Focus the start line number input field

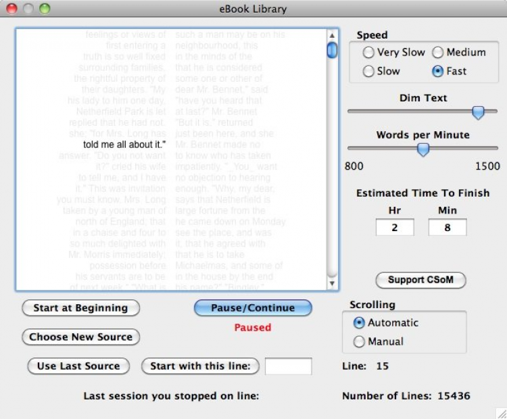click(x=289, y=366)
